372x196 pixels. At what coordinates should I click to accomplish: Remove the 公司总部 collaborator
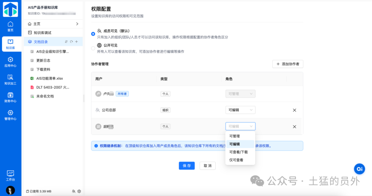click(x=294, y=110)
